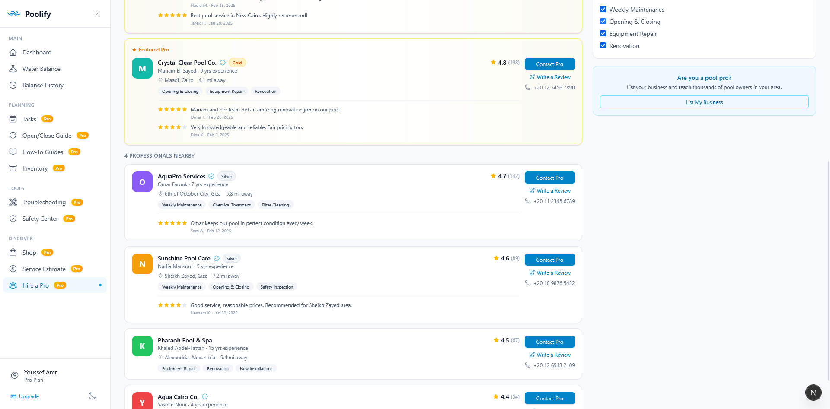
Task: Contact Pro for Crystal Clear Pool Co.
Action: pyautogui.click(x=550, y=64)
